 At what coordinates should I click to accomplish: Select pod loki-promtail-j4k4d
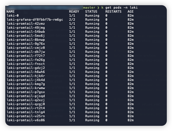tap(26, 80)
